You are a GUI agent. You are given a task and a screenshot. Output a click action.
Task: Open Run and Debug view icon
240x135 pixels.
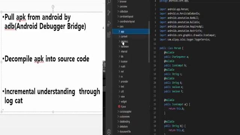point(109,24)
